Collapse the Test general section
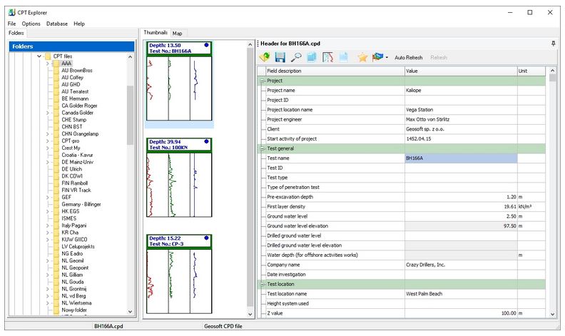Screen dimensions: 565x336 (x=262, y=148)
